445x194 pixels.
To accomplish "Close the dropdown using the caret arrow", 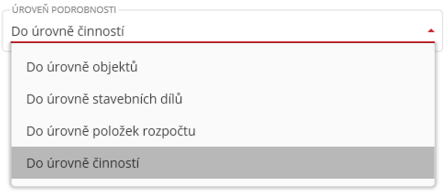I will tap(431, 31).
